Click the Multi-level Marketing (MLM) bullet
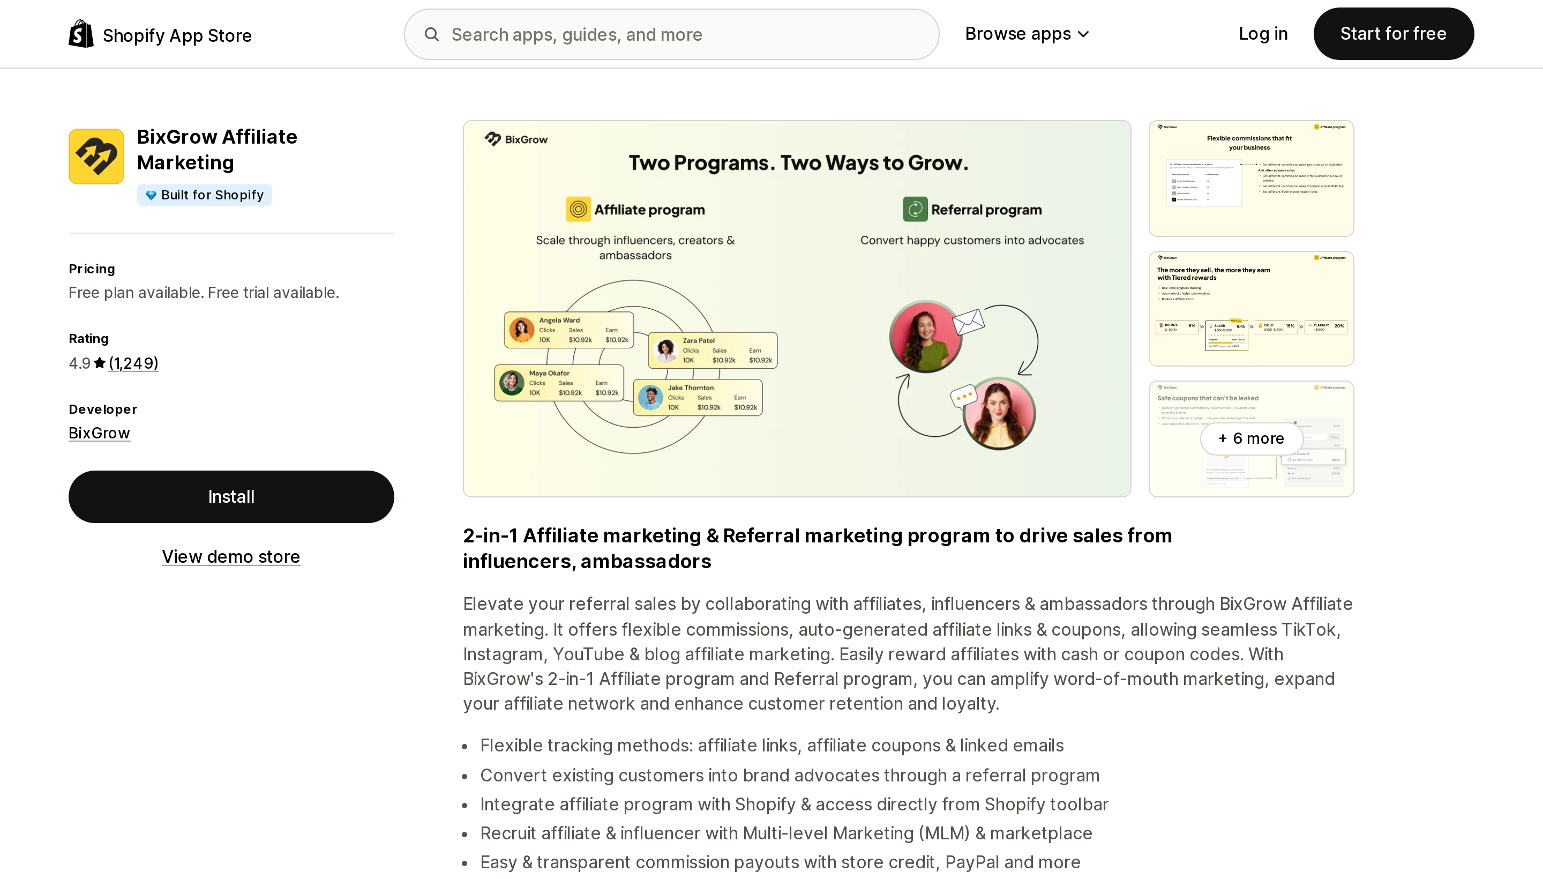 click(x=787, y=834)
